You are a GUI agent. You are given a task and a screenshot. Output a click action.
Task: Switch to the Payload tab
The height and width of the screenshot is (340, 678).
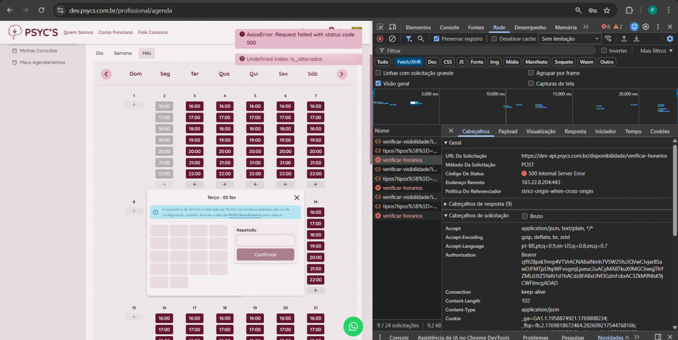point(507,132)
